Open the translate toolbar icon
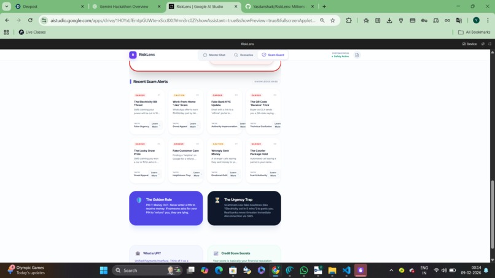Image resolution: width=495 pixels, height=278 pixels. (x=459, y=20)
